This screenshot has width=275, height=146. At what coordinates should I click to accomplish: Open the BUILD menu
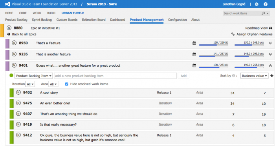click(51, 13)
